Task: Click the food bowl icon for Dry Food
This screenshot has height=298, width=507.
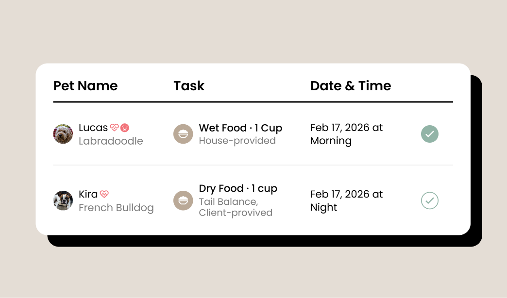Action: (x=183, y=200)
